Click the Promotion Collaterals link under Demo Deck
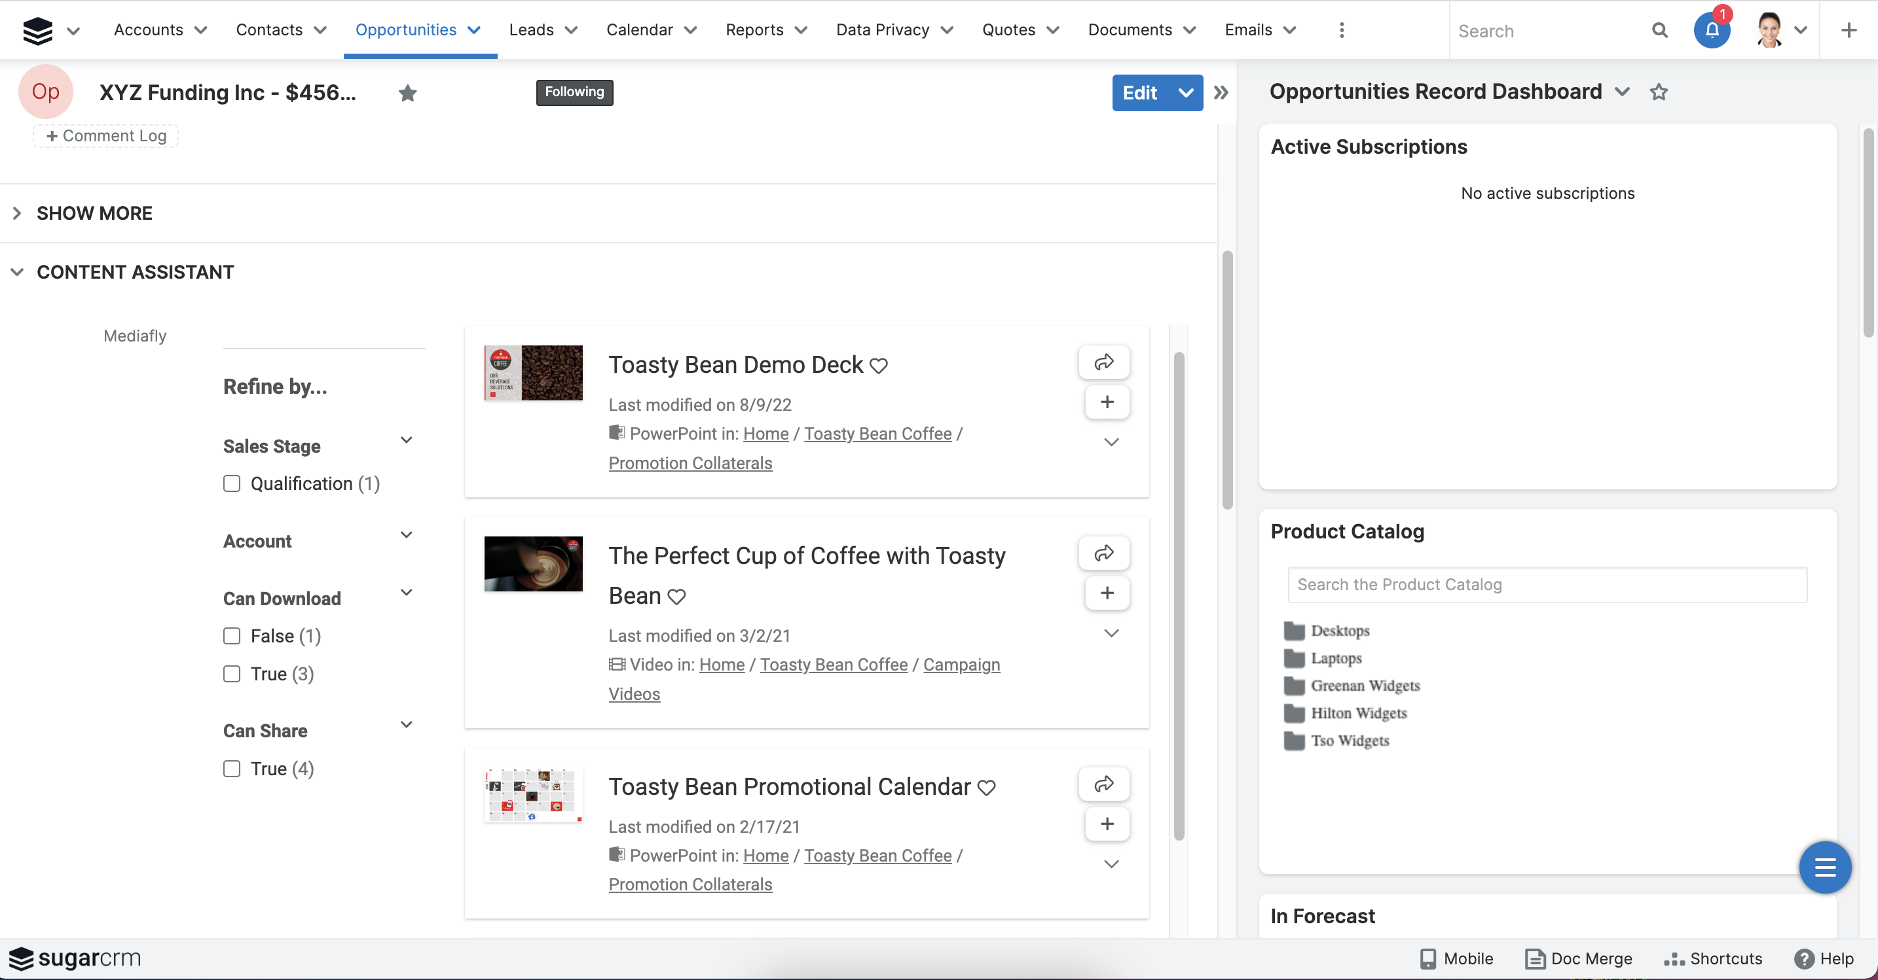 (690, 461)
